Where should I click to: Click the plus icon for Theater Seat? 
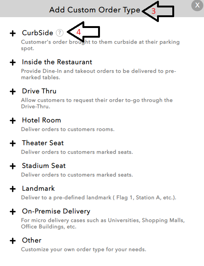(x=13, y=144)
